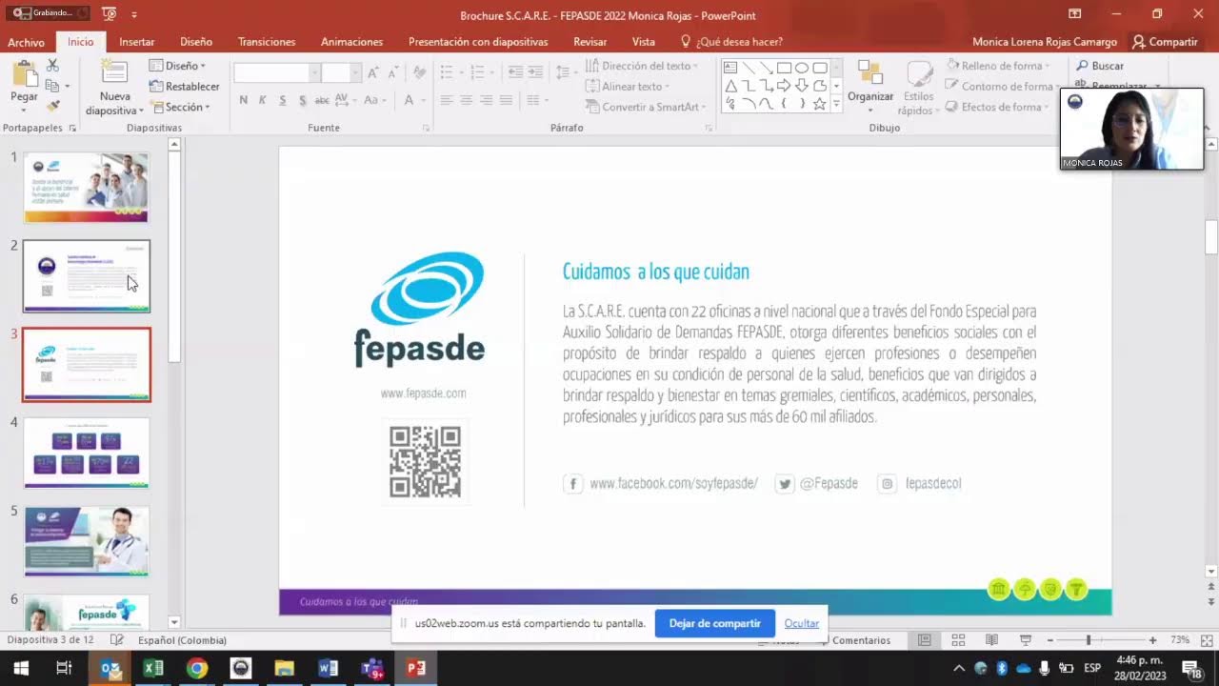Click the Cut scissors icon
Viewport: 1219px width, 686px height.
(x=52, y=65)
